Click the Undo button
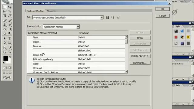Viewport: 194px width, 109px height. point(140,38)
